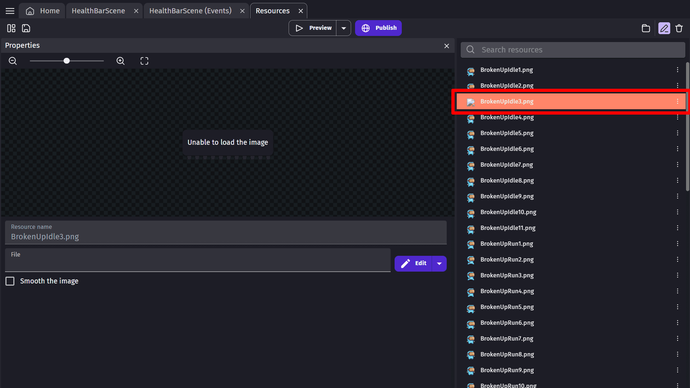Toggle the pencil properties icon

coord(664,28)
